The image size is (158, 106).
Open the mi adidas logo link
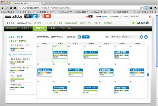tap(89, 16)
